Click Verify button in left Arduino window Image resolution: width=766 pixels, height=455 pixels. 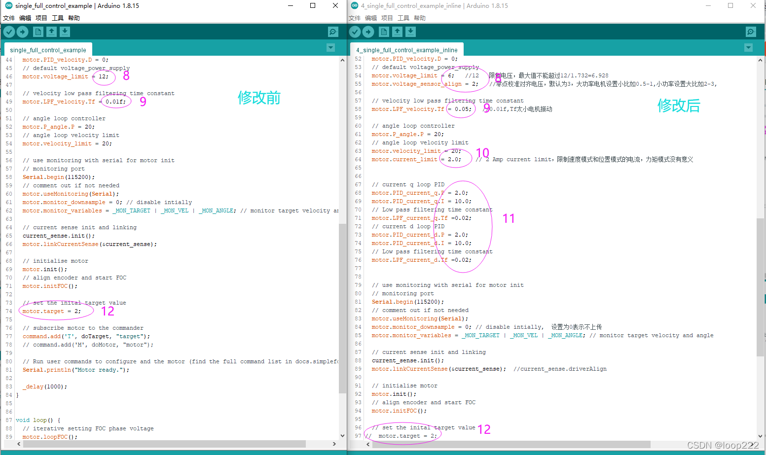9,32
